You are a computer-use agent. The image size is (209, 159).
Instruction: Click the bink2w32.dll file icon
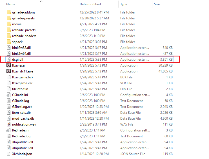(9, 47)
